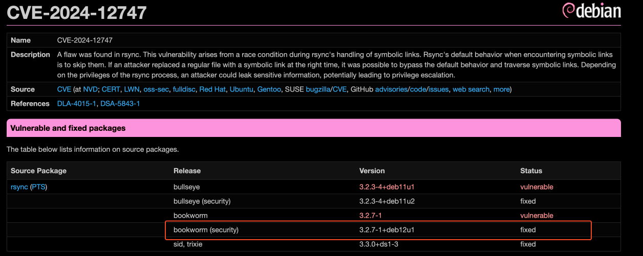Open the GitHub issues link
Image resolution: width=643 pixels, height=256 pixels.
pos(438,89)
